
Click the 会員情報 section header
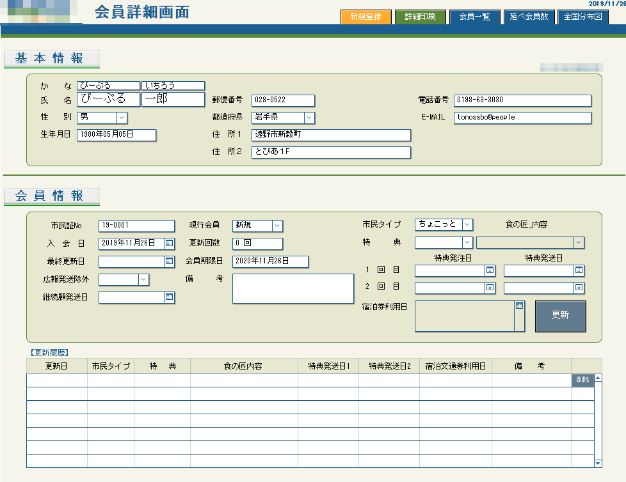[x=51, y=196]
